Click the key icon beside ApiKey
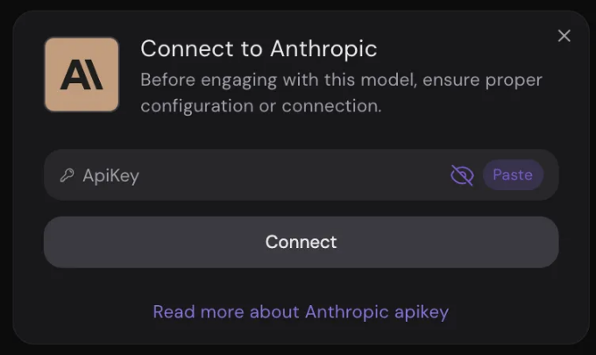 [67, 175]
